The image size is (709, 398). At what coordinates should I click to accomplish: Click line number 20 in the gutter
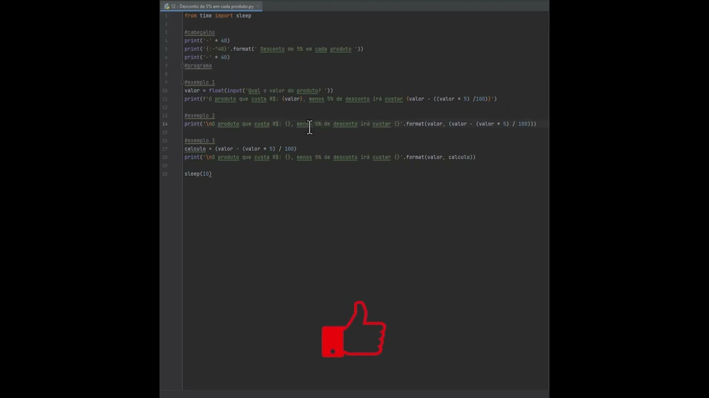(165, 174)
